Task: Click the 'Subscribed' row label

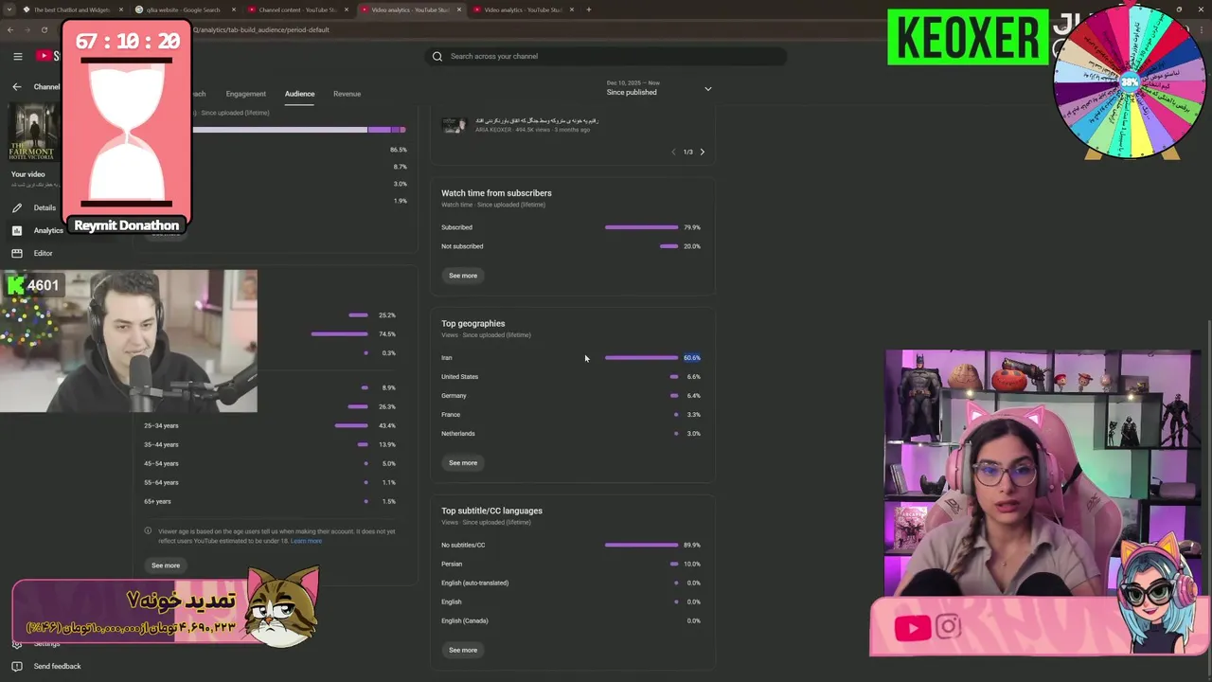Action: click(x=456, y=227)
